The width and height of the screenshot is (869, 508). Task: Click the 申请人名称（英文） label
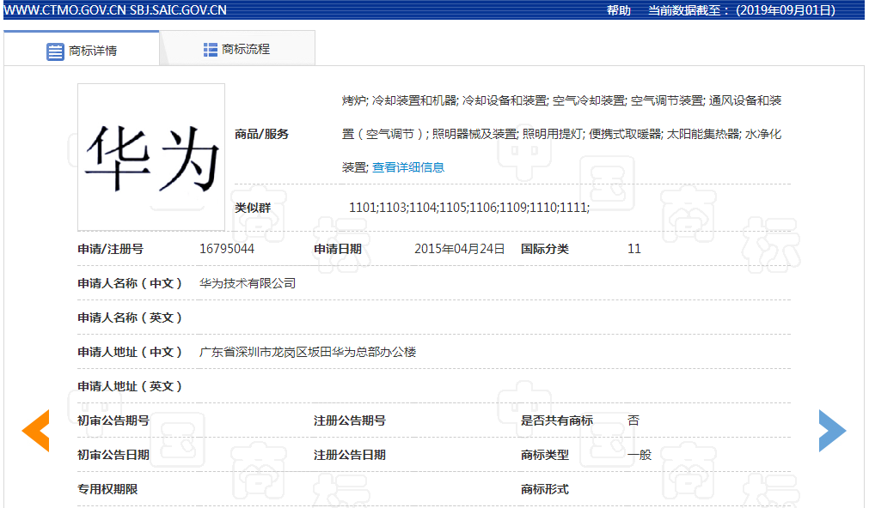pyautogui.click(x=131, y=317)
